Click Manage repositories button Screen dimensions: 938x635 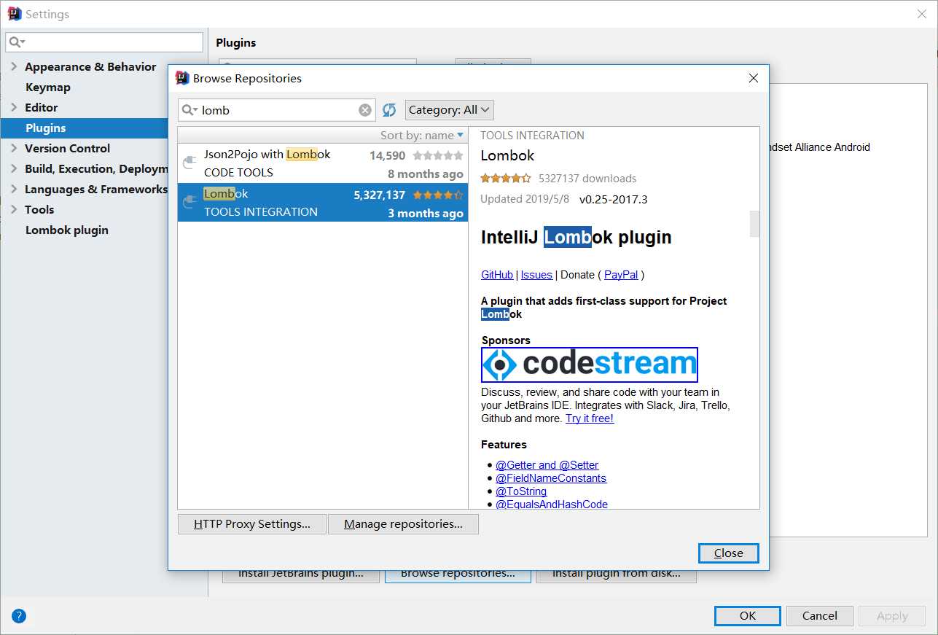(x=403, y=524)
